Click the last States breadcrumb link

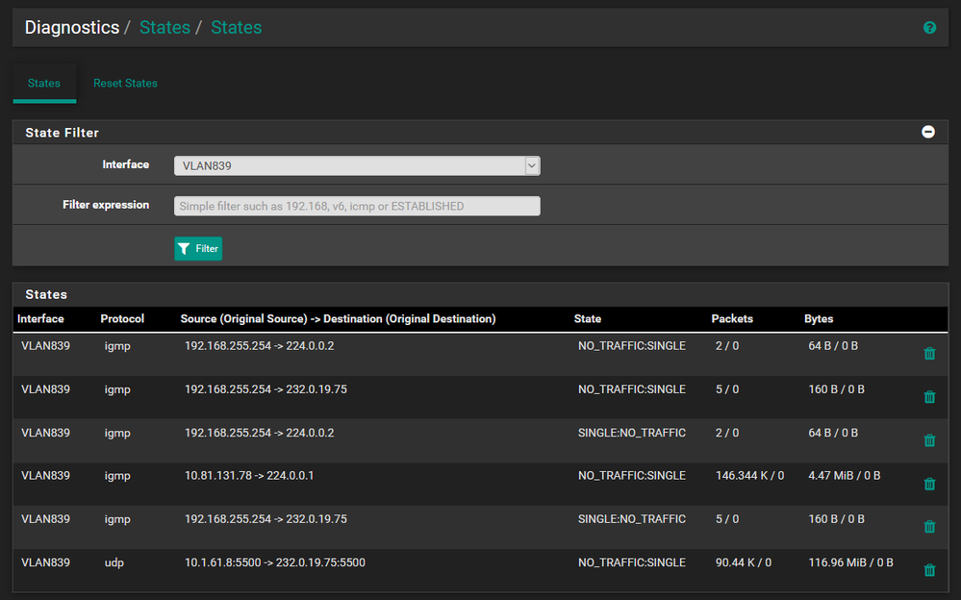click(236, 28)
